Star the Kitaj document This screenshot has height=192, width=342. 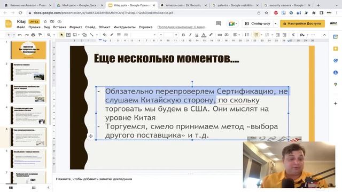pyautogui.click(x=45, y=21)
